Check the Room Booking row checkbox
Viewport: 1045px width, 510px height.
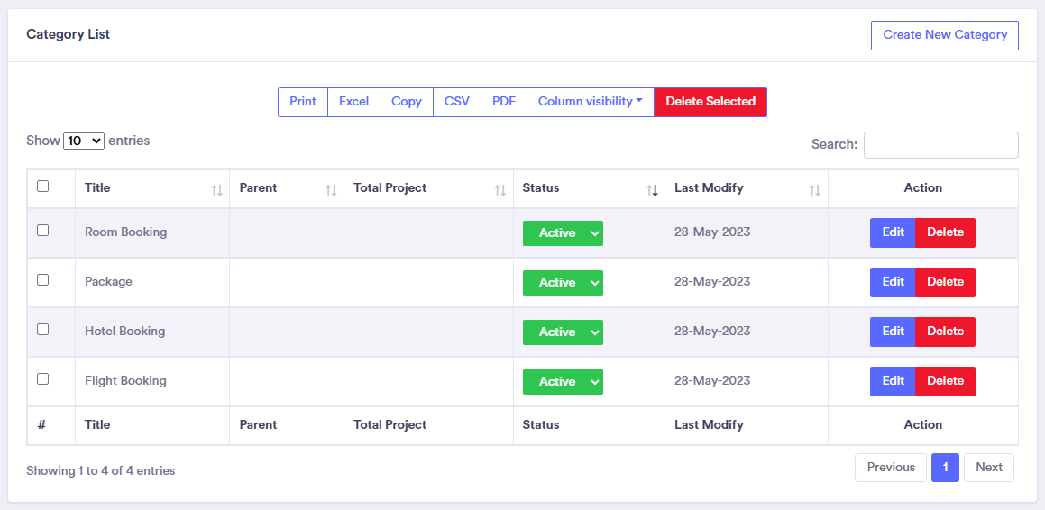[42, 231]
